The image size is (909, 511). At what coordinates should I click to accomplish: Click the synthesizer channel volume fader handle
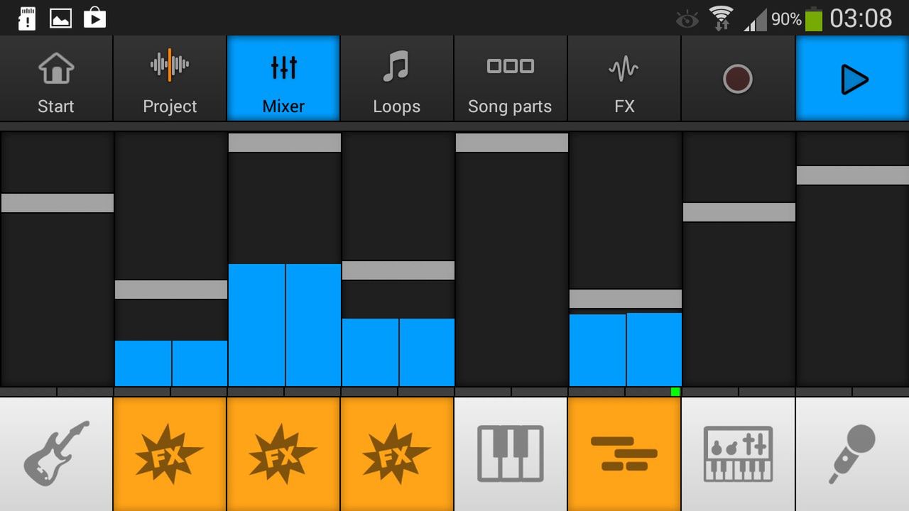pyautogui.click(x=739, y=212)
